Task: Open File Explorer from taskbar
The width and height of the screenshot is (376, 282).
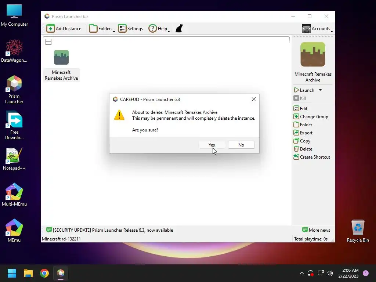Action: coord(28,273)
